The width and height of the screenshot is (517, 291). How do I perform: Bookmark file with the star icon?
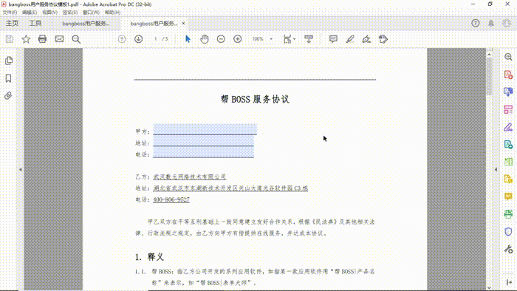[x=26, y=39]
